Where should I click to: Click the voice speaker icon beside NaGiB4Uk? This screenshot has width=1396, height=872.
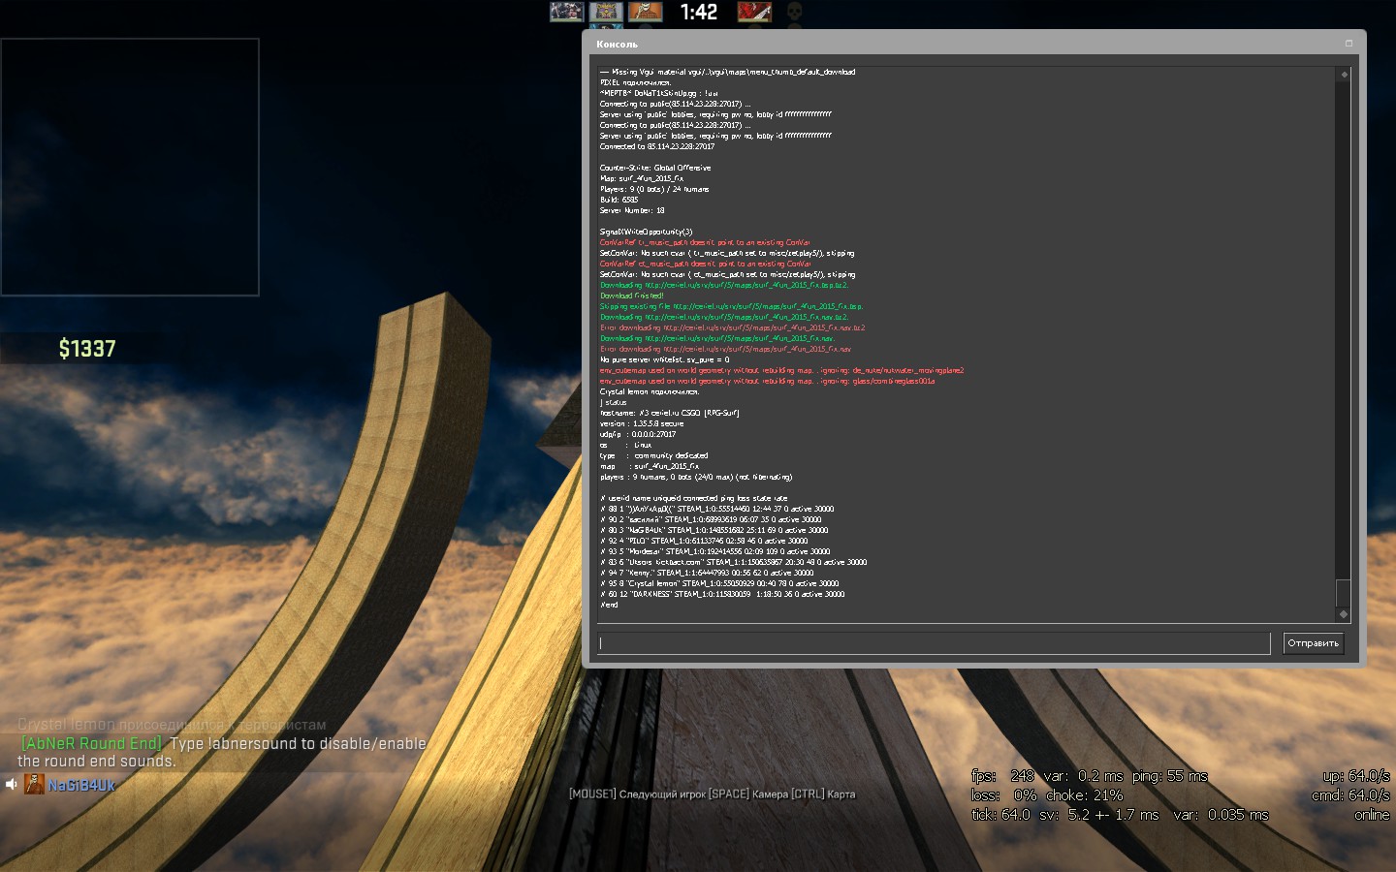[12, 785]
